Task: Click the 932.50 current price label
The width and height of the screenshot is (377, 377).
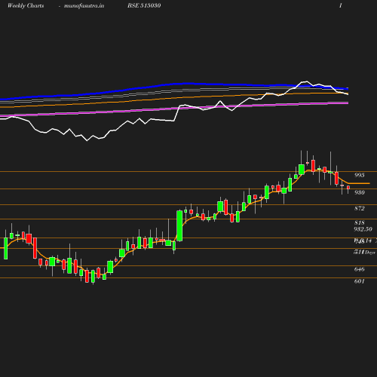Action: point(363,229)
